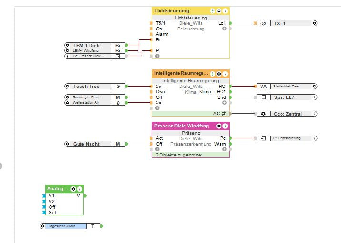Click the Lc1 output of Lichtsteuerung
This screenshot has width=341, height=243.
[x=222, y=23]
